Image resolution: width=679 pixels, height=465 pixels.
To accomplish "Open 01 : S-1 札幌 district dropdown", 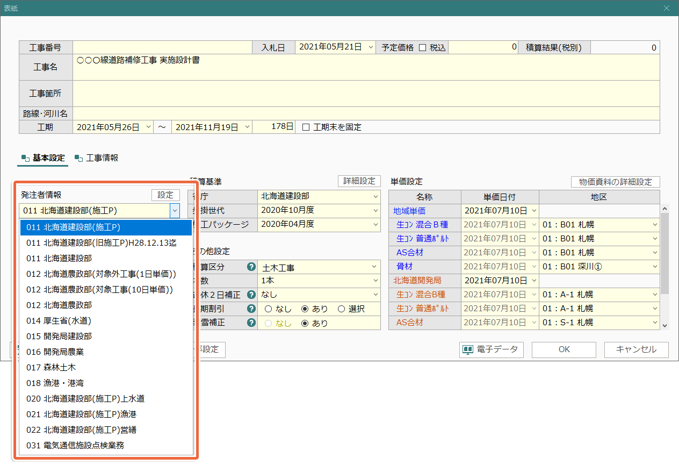I will click(x=655, y=323).
